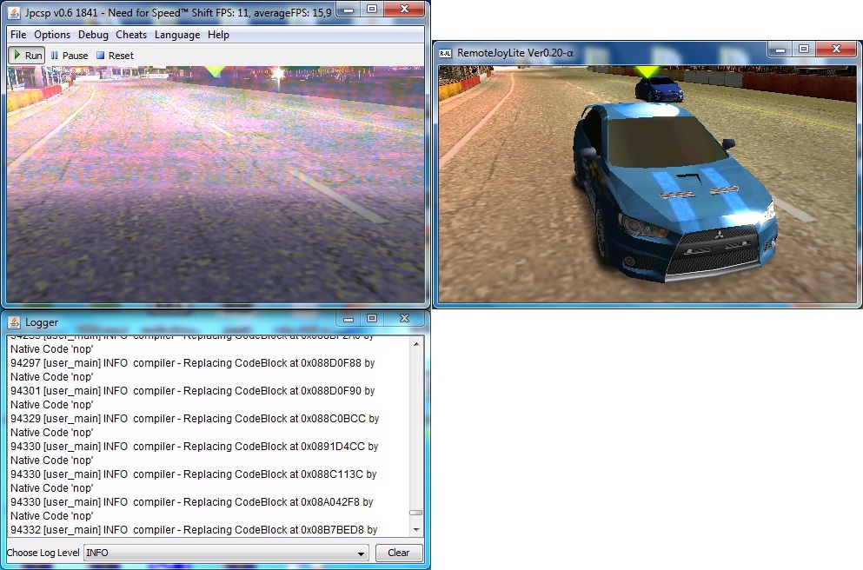Viewport: 863px width, 570px height.
Task: Click the Logger scrollbar down arrow
Action: tap(416, 529)
